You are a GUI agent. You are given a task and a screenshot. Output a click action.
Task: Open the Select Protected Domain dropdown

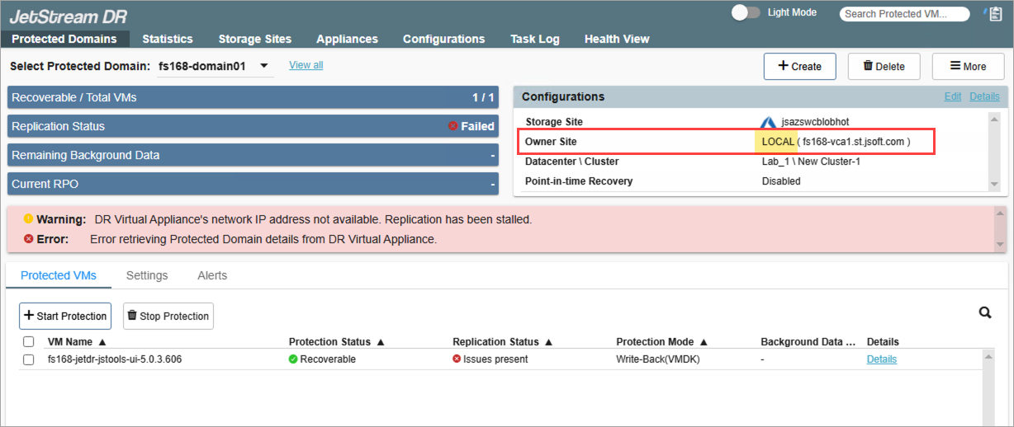pos(263,66)
